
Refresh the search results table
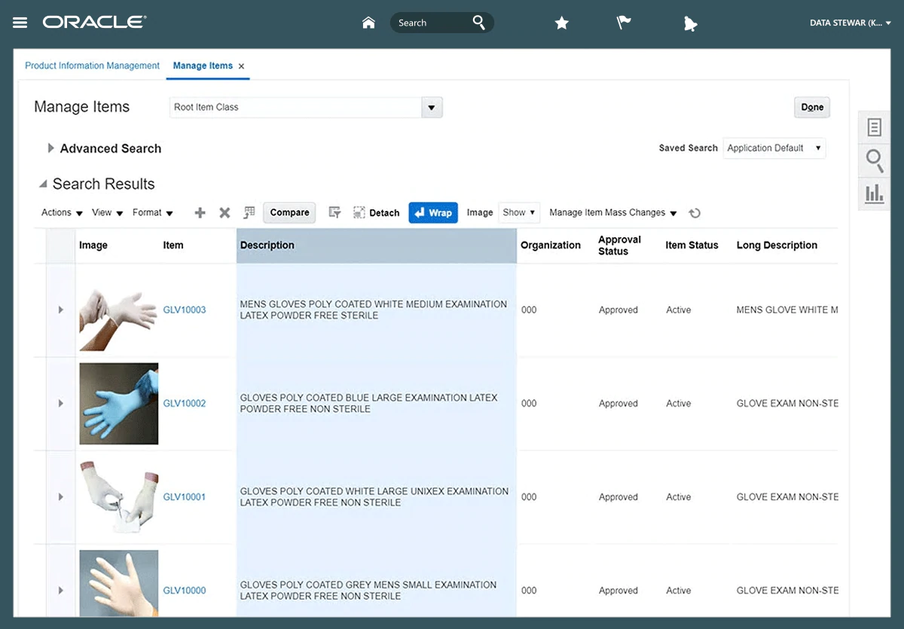695,213
